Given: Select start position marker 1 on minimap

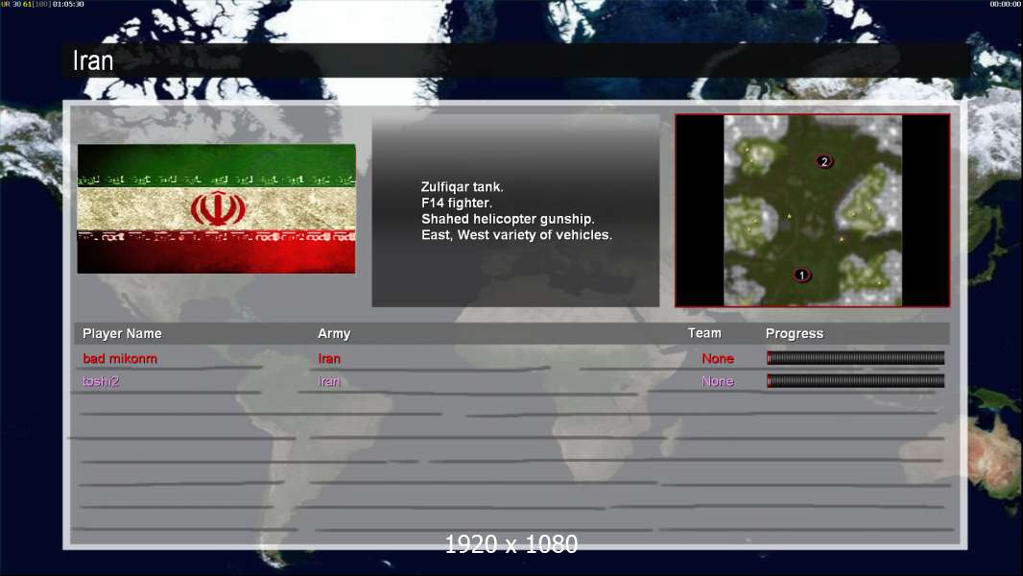Looking at the screenshot, I should point(802,276).
